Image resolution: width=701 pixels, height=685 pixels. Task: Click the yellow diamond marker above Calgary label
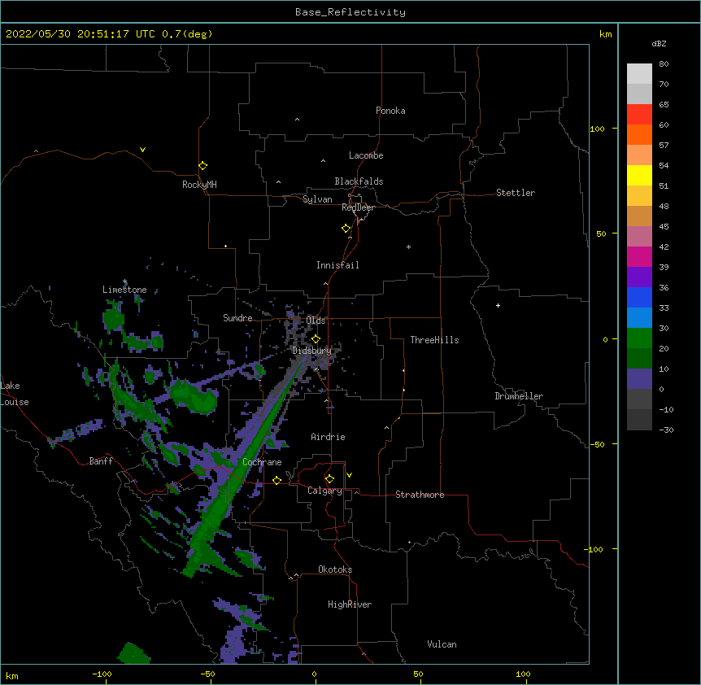[329, 479]
